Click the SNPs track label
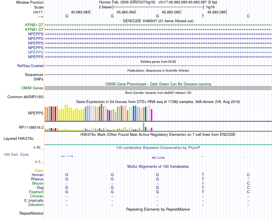This screenshot has width=272, height=220. click(39, 79)
